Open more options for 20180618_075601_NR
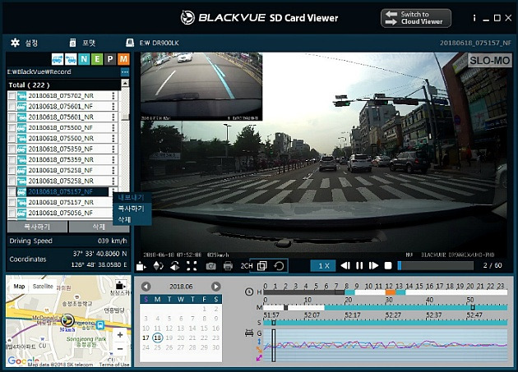518x372 pixels. [113, 117]
